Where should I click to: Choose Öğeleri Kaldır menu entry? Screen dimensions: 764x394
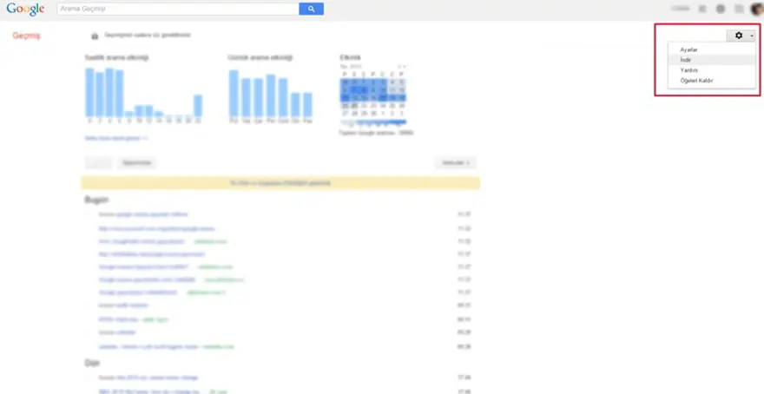coord(697,81)
